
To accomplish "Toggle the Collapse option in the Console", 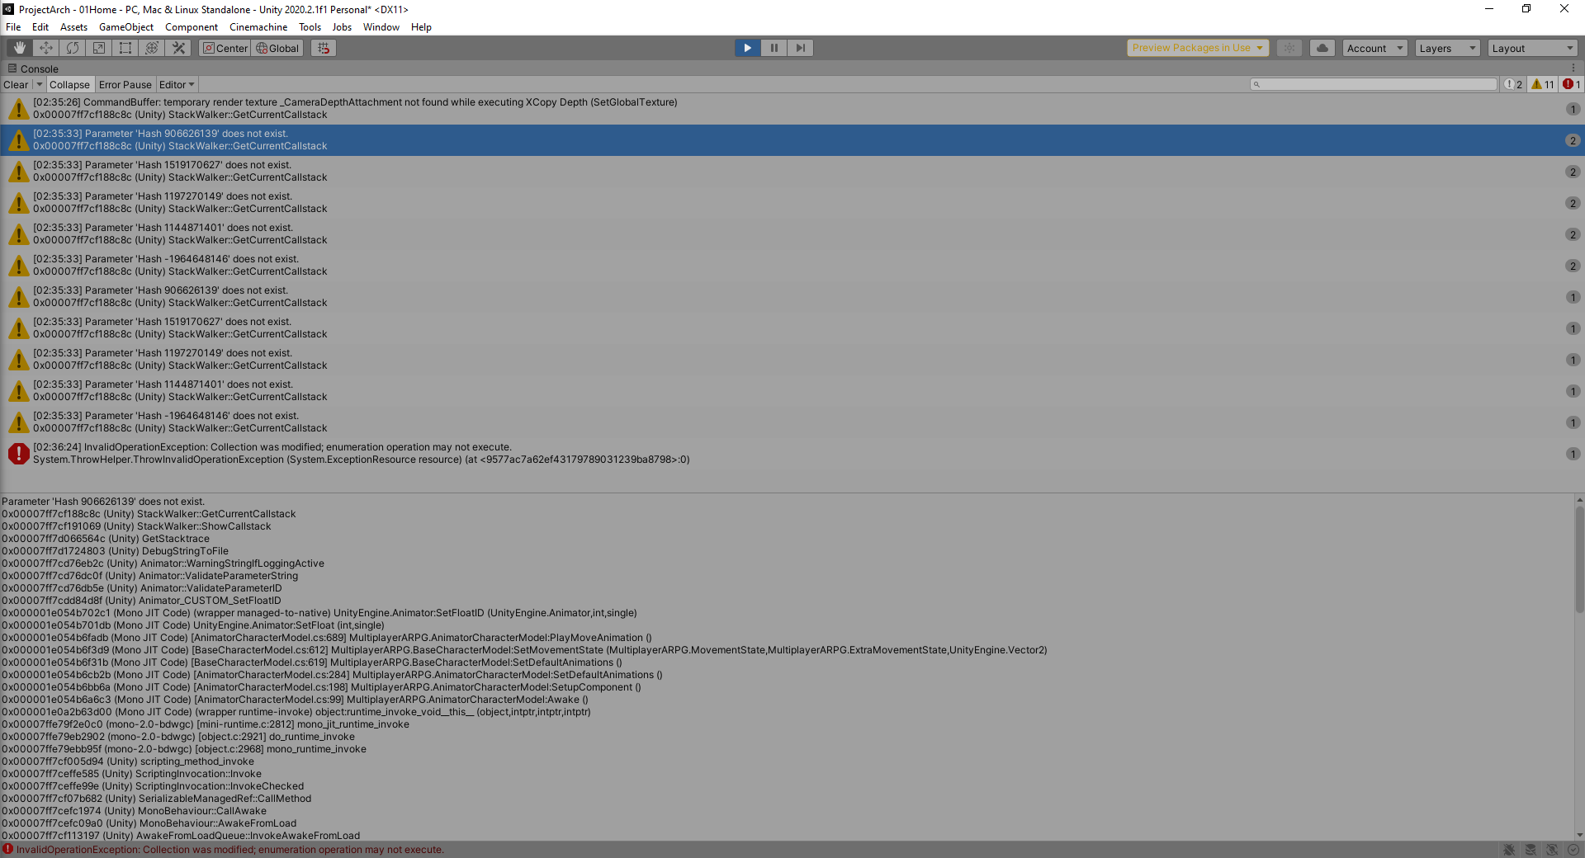I will (69, 84).
